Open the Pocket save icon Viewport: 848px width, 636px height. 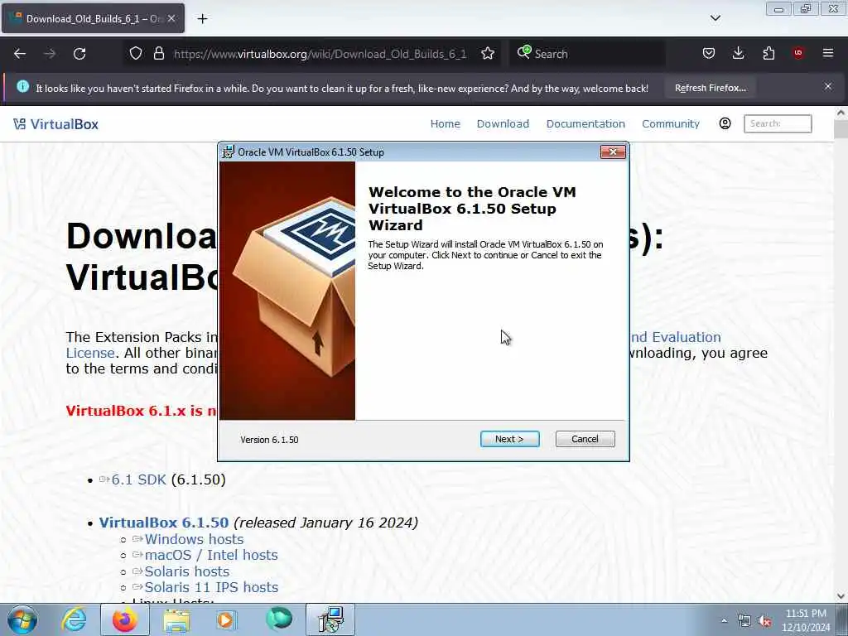[x=709, y=53]
